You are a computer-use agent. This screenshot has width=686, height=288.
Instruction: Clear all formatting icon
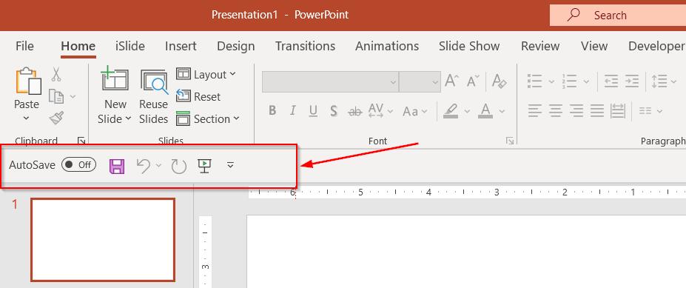coord(500,81)
